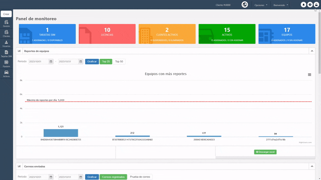Open the Opciones dropdown menu

click(x=261, y=5)
